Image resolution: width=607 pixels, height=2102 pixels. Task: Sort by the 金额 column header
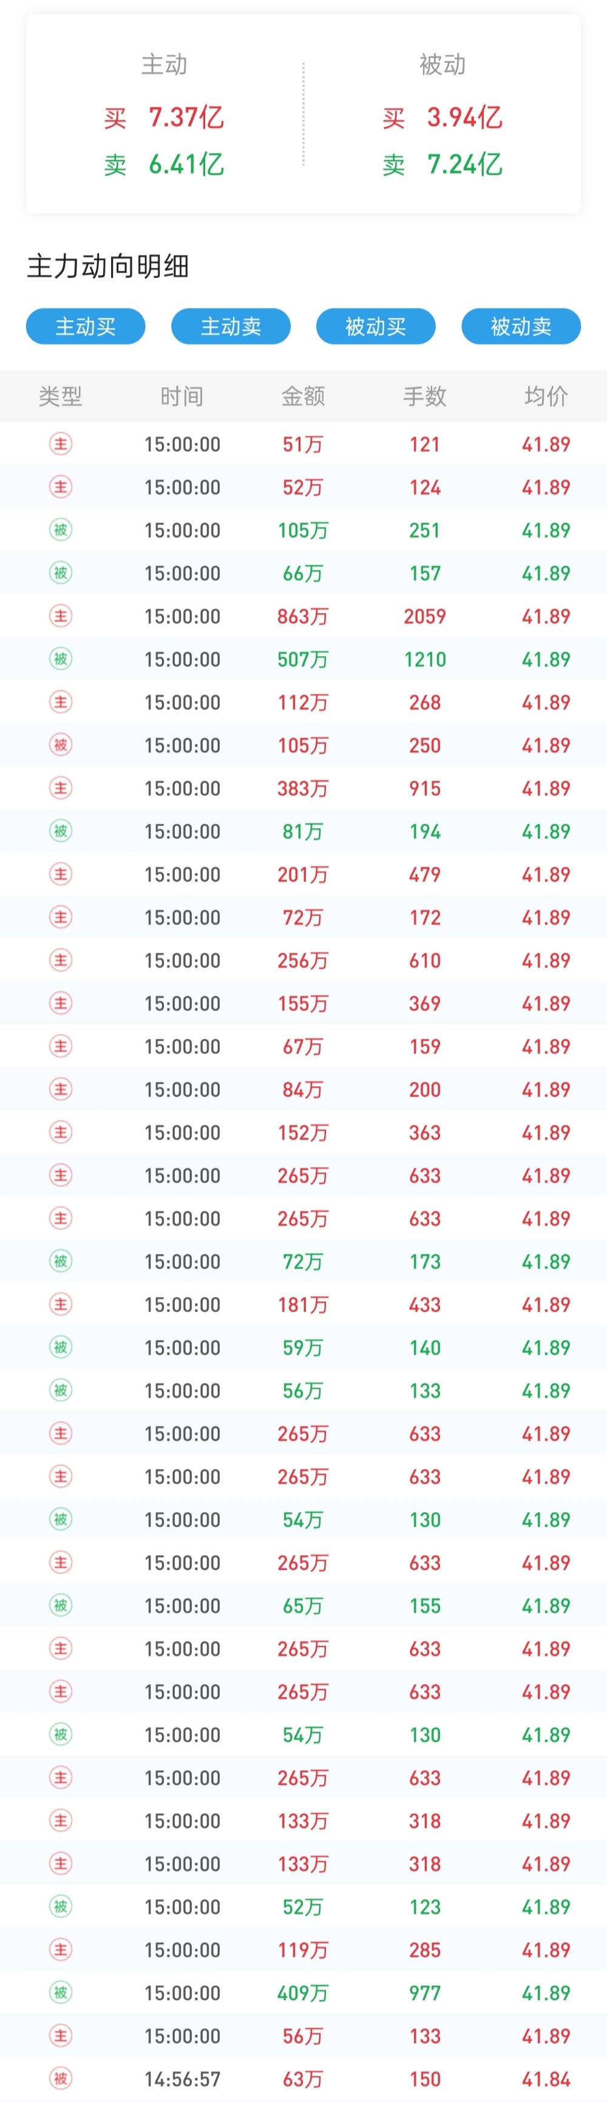[x=303, y=397]
